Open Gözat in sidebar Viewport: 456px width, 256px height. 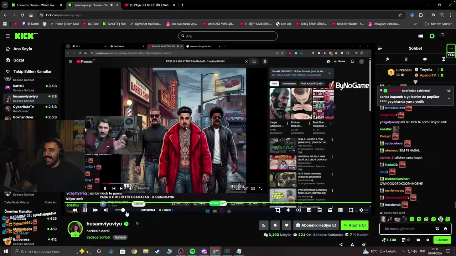coord(19,60)
